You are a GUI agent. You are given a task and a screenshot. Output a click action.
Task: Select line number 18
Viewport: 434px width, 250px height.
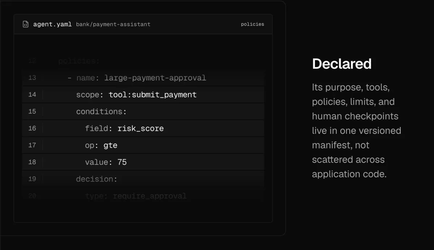pyautogui.click(x=32, y=162)
